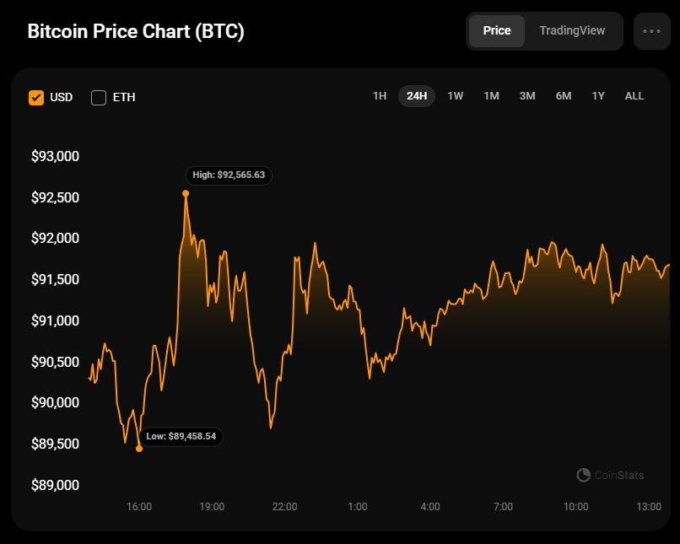Uncheck the USD currency checkbox

click(x=36, y=97)
